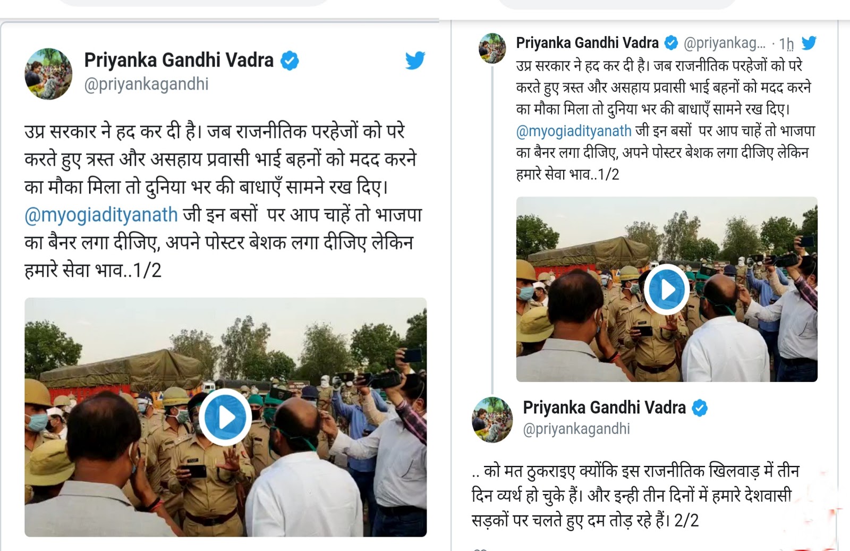Screen dimensions: 850x551
Task: Open the 2/2 tweet text
Action: pyautogui.click(x=635, y=495)
